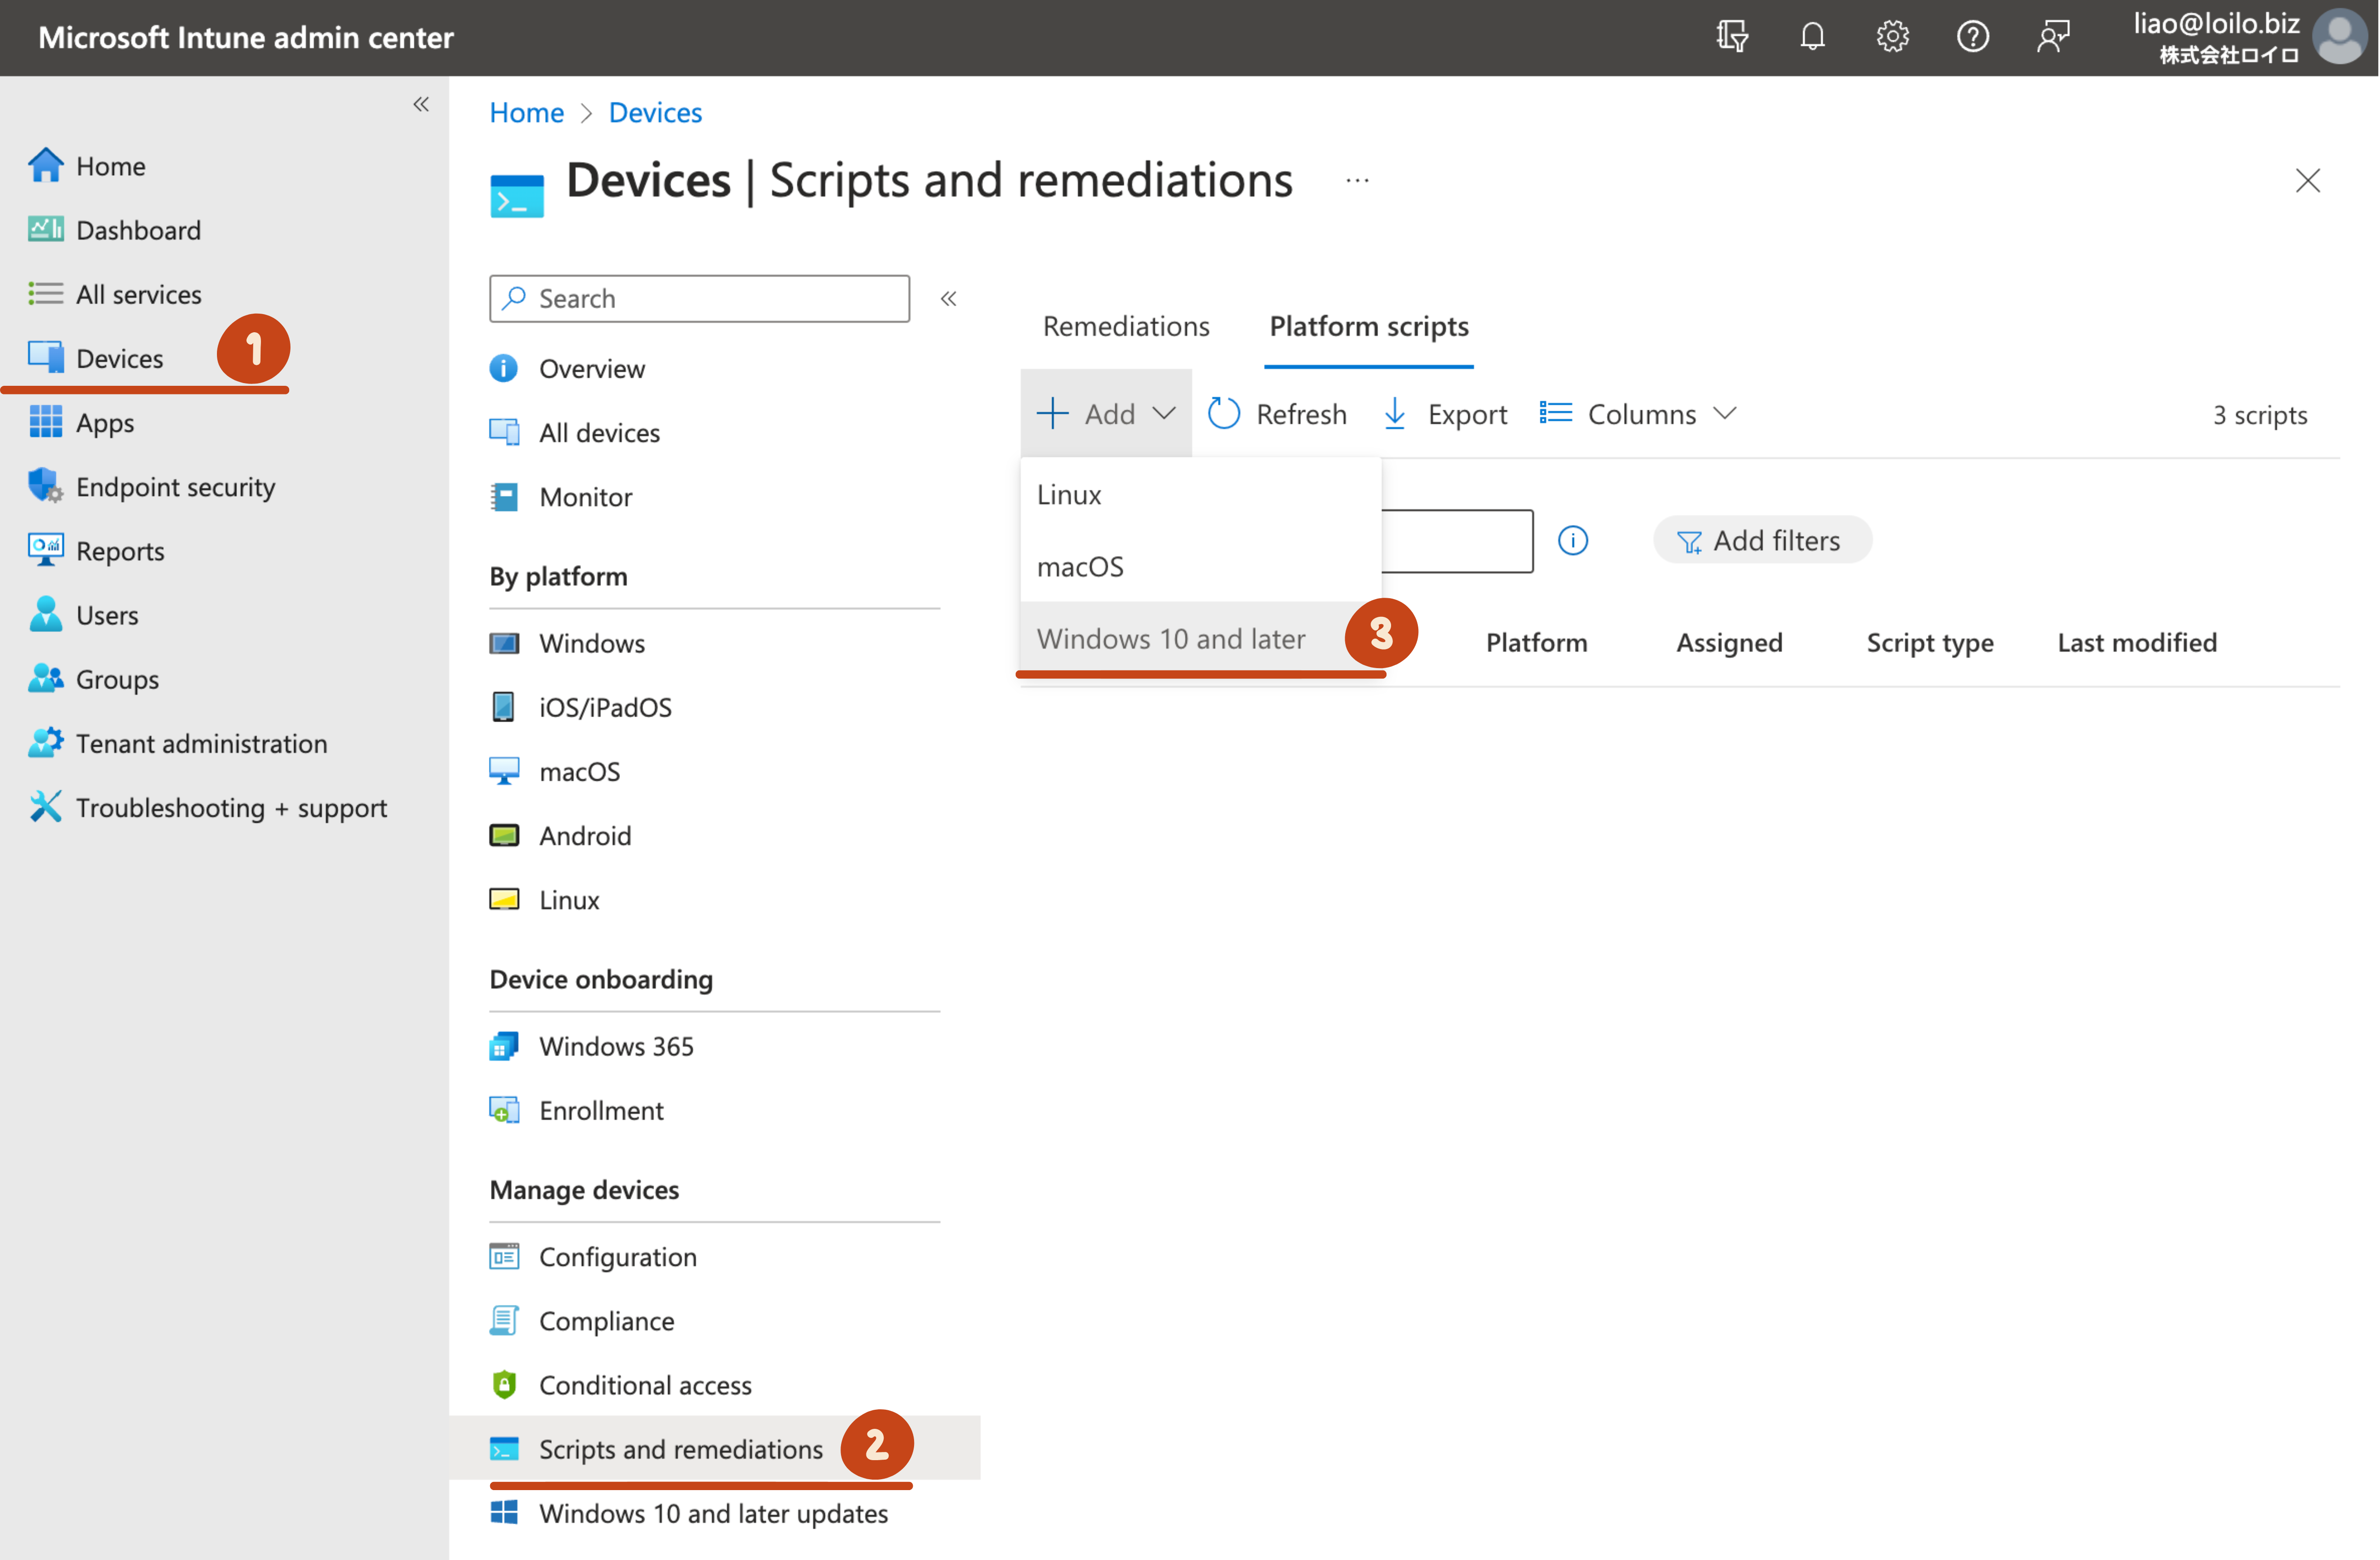The image size is (2380, 1560).
Task: Open portal settings gear icon
Action: (1892, 37)
